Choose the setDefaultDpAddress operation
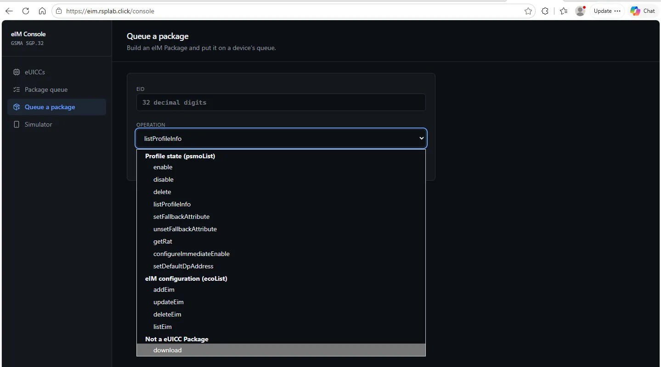This screenshot has width=661, height=367. 281,266
